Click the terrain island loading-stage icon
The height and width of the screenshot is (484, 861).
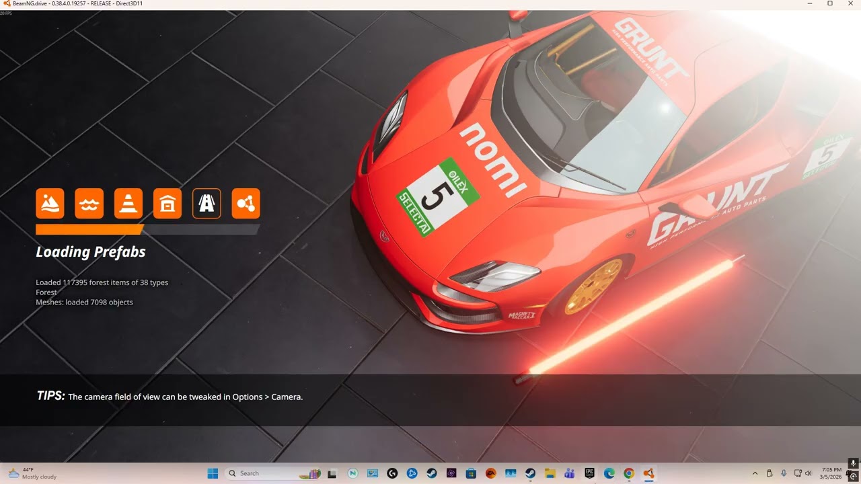coord(50,203)
